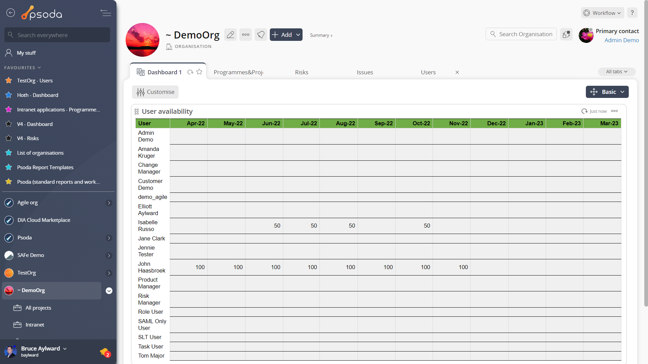Screen dimensions: 648x364
Task: Expand the TestOrg chevron
Action: 109,273
